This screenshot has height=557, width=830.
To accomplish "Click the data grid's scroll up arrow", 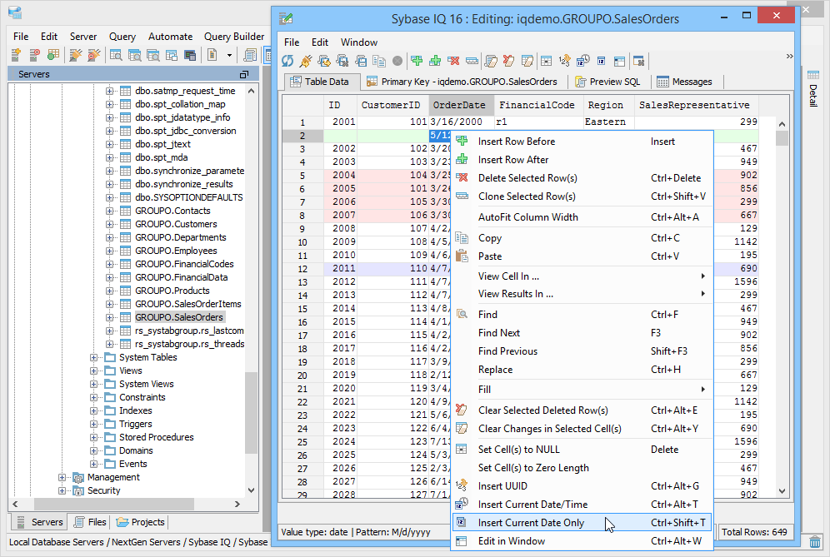I will pyautogui.click(x=782, y=124).
